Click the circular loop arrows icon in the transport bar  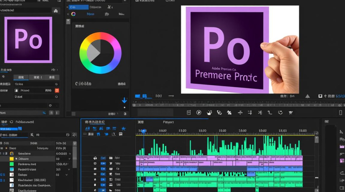coord(280,112)
